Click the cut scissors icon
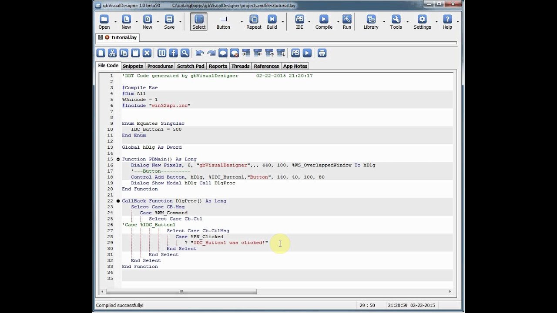 (x=112, y=53)
